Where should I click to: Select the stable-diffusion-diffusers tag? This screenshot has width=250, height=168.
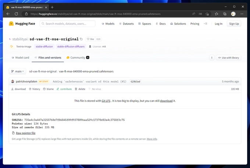(x=71, y=47)
